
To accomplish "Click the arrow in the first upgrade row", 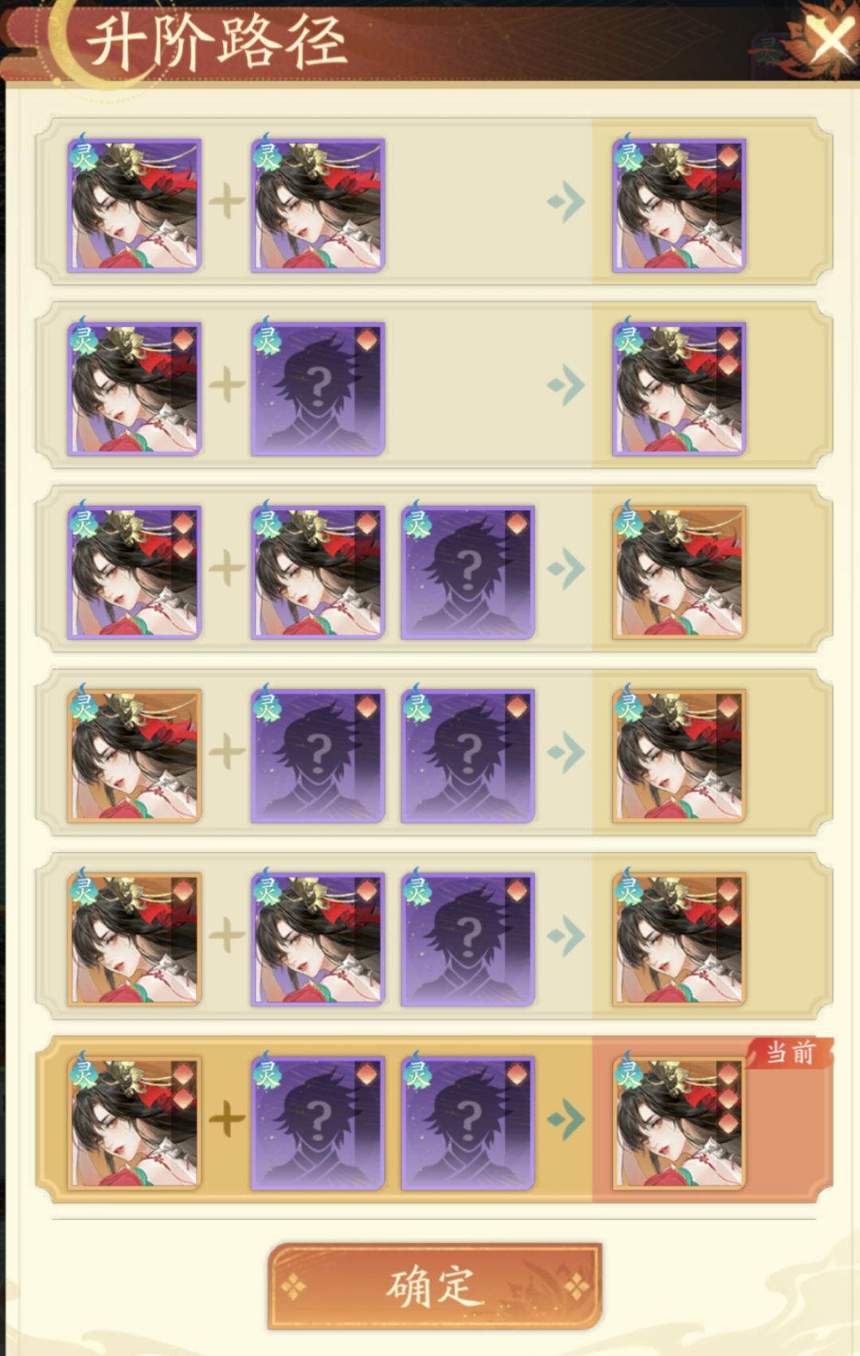I will tap(566, 202).
